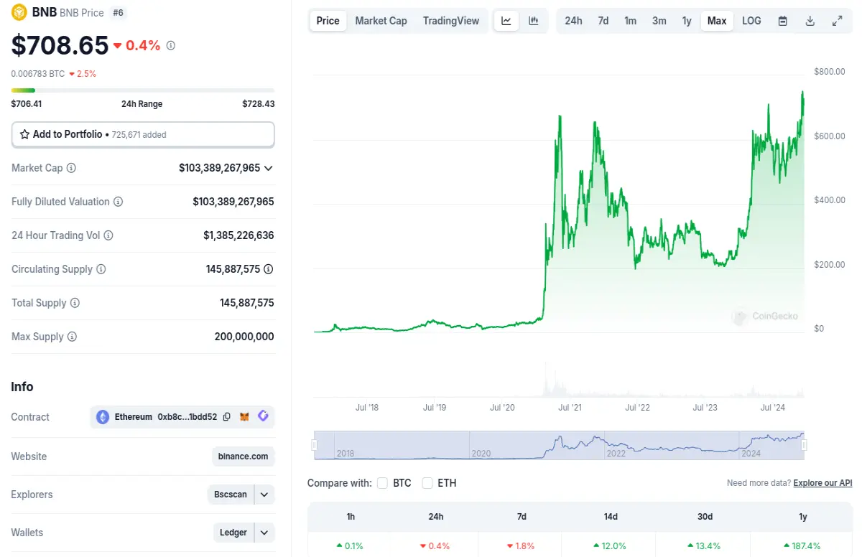Click the Add to Portfolio button
The image size is (862, 557).
(x=143, y=134)
